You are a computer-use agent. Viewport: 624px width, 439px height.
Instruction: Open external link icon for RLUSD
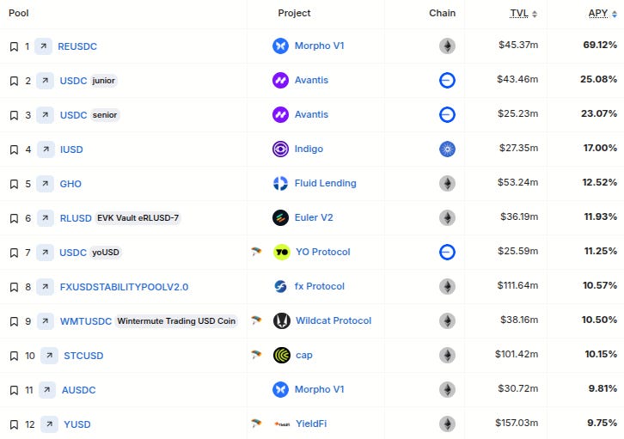[x=46, y=218]
